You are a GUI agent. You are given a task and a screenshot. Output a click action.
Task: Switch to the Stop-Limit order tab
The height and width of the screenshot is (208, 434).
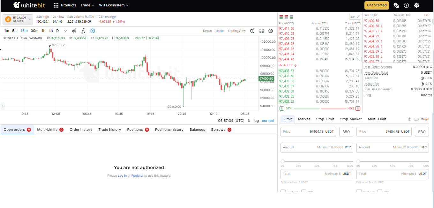(x=325, y=119)
